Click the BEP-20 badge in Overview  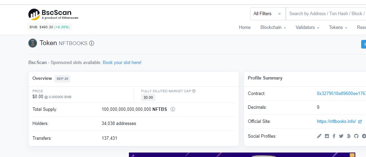pos(62,79)
